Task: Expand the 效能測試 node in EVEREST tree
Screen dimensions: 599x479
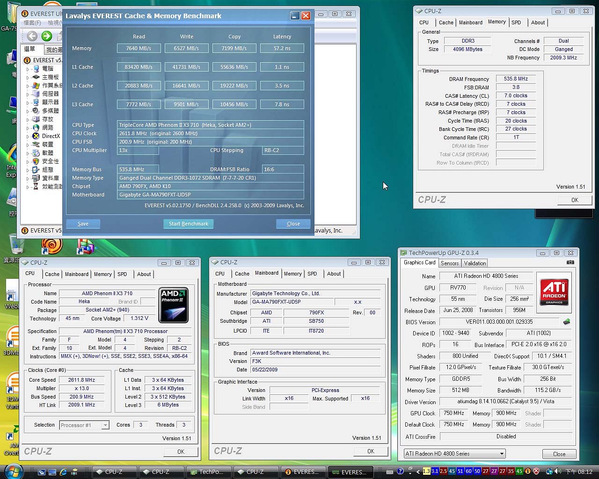Action: 28,187
